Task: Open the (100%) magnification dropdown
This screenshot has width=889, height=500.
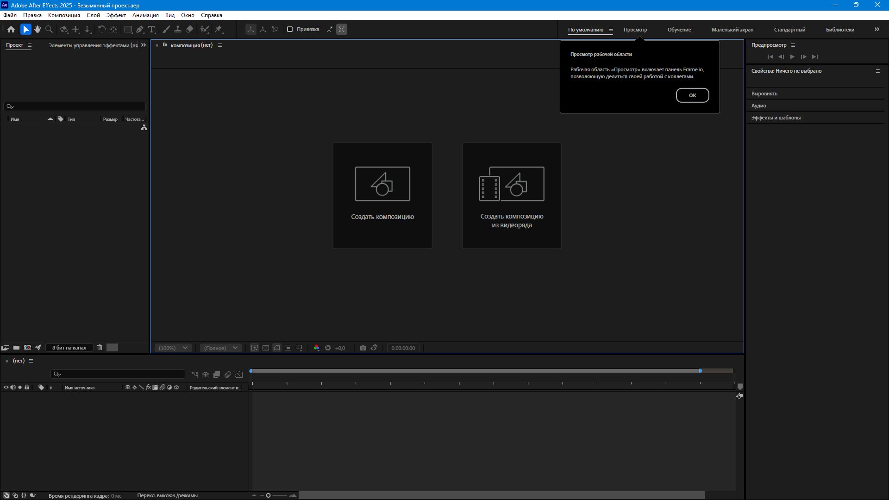Action: (173, 348)
